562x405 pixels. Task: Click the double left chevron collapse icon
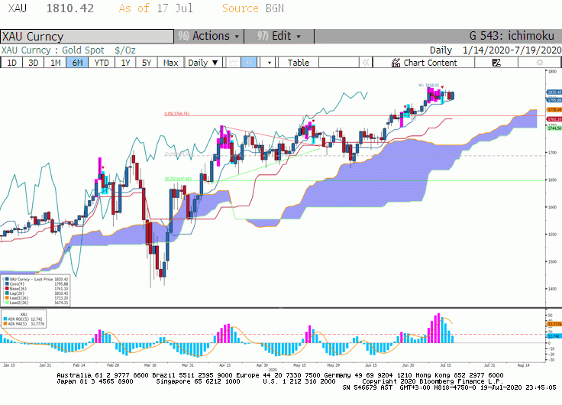click(366, 63)
